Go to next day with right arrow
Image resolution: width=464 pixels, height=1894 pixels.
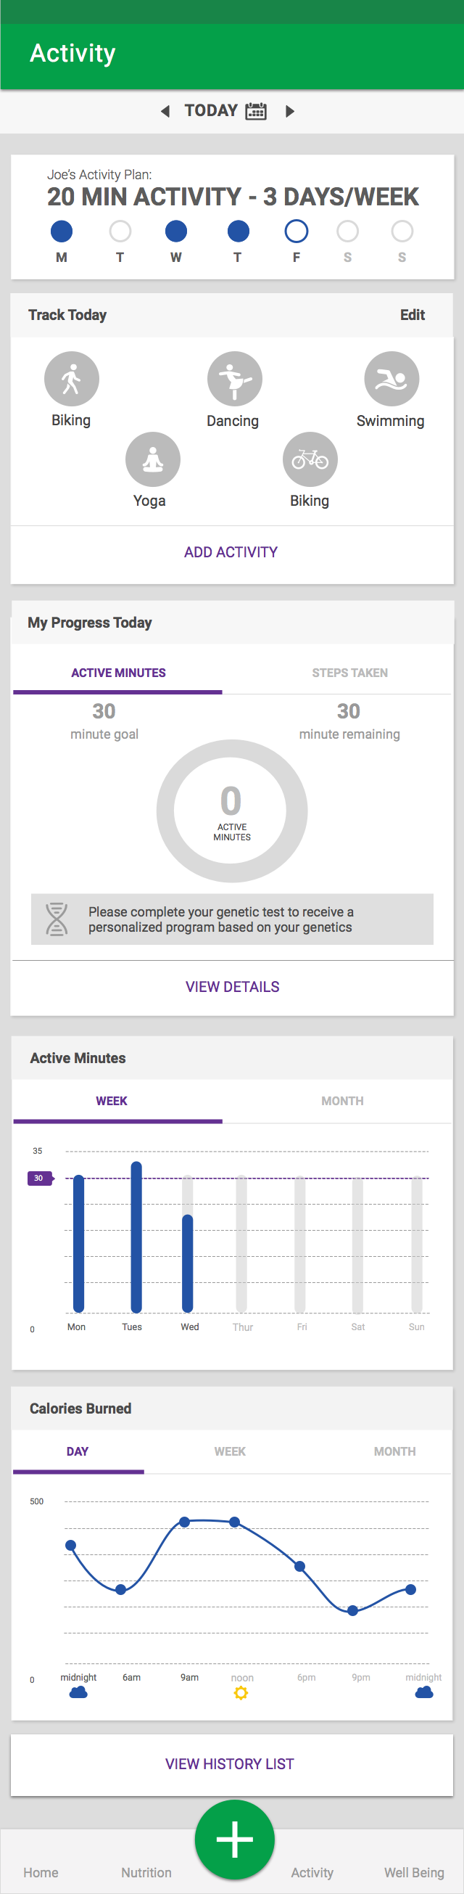(290, 111)
